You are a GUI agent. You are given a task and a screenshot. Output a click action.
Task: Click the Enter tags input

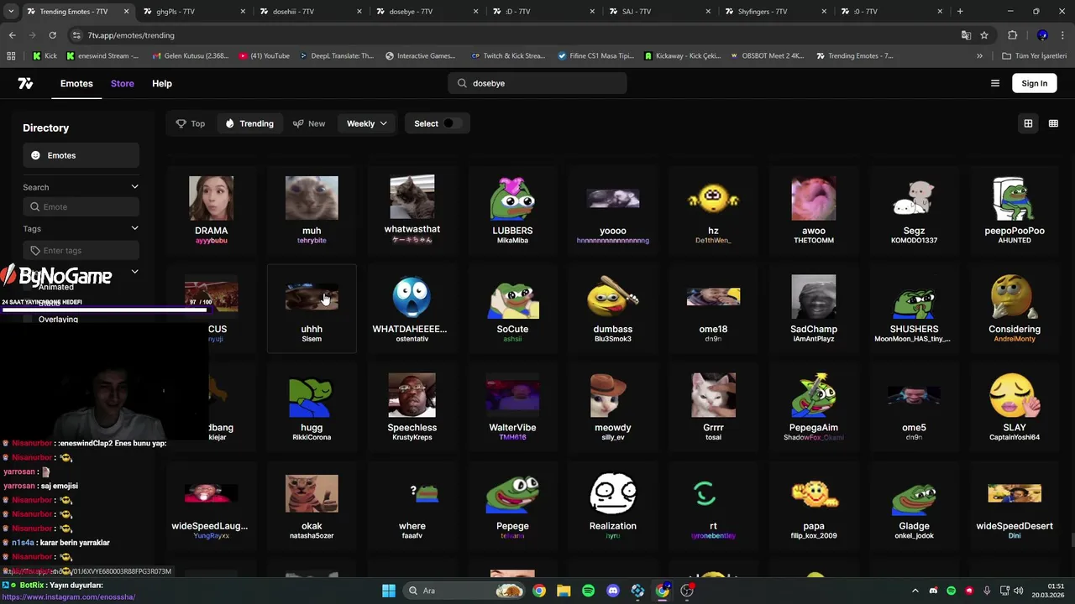[x=81, y=250]
